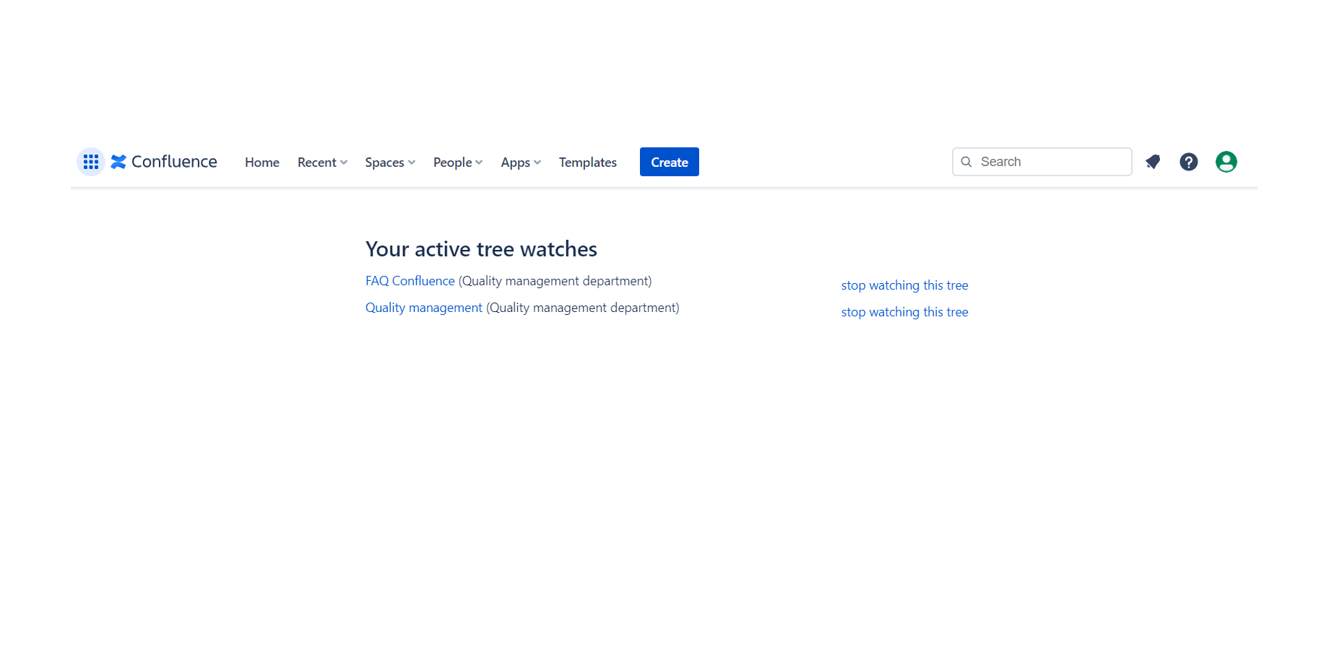The image size is (1329, 650).
Task: Go to the Home menu item
Action: point(261,162)
